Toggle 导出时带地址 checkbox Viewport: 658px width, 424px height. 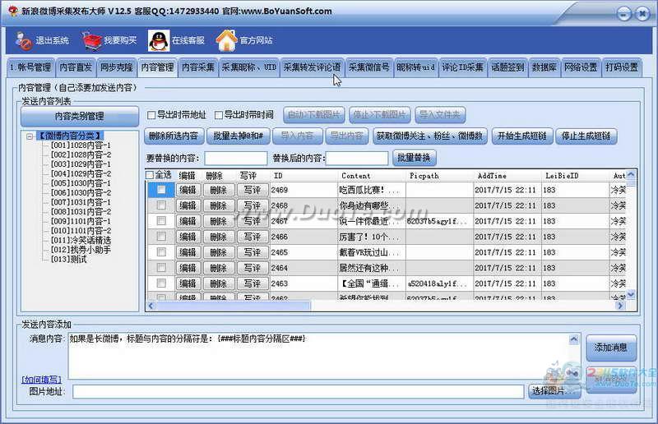tap(151, 115)
